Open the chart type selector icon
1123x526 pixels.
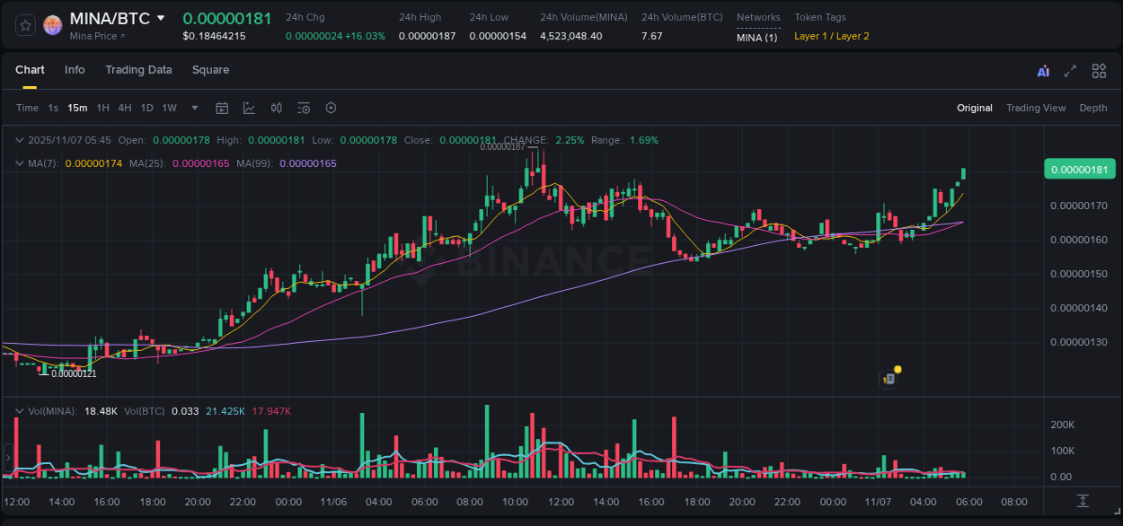pyautogui.click(x=249, y=107)
